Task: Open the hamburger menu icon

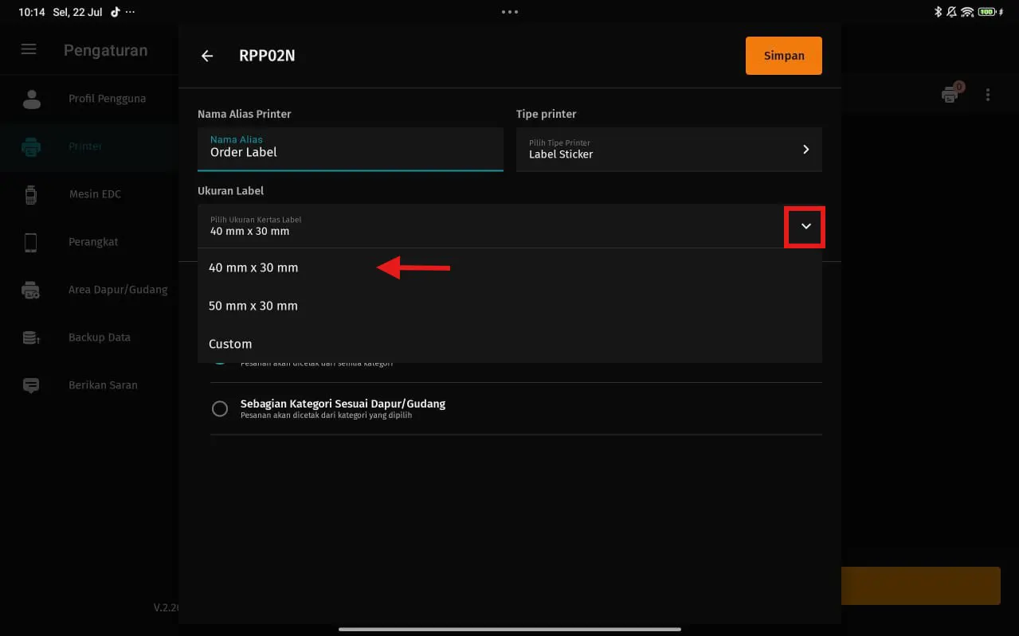Action: pyautogui.click(x=29, y=49)
